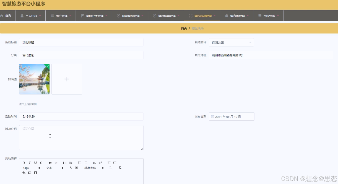Increase the text indent
Viewport: 338px width, 184px height.
[x=115, y=163]
